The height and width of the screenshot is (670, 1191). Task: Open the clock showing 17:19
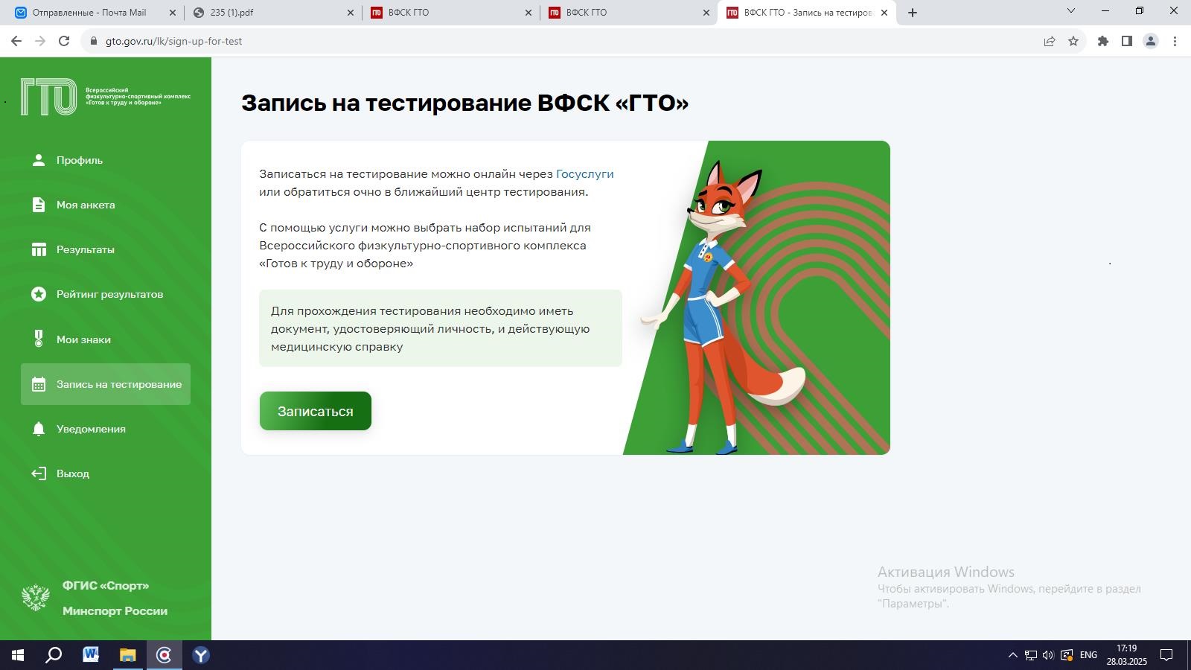coord(1126,655)
